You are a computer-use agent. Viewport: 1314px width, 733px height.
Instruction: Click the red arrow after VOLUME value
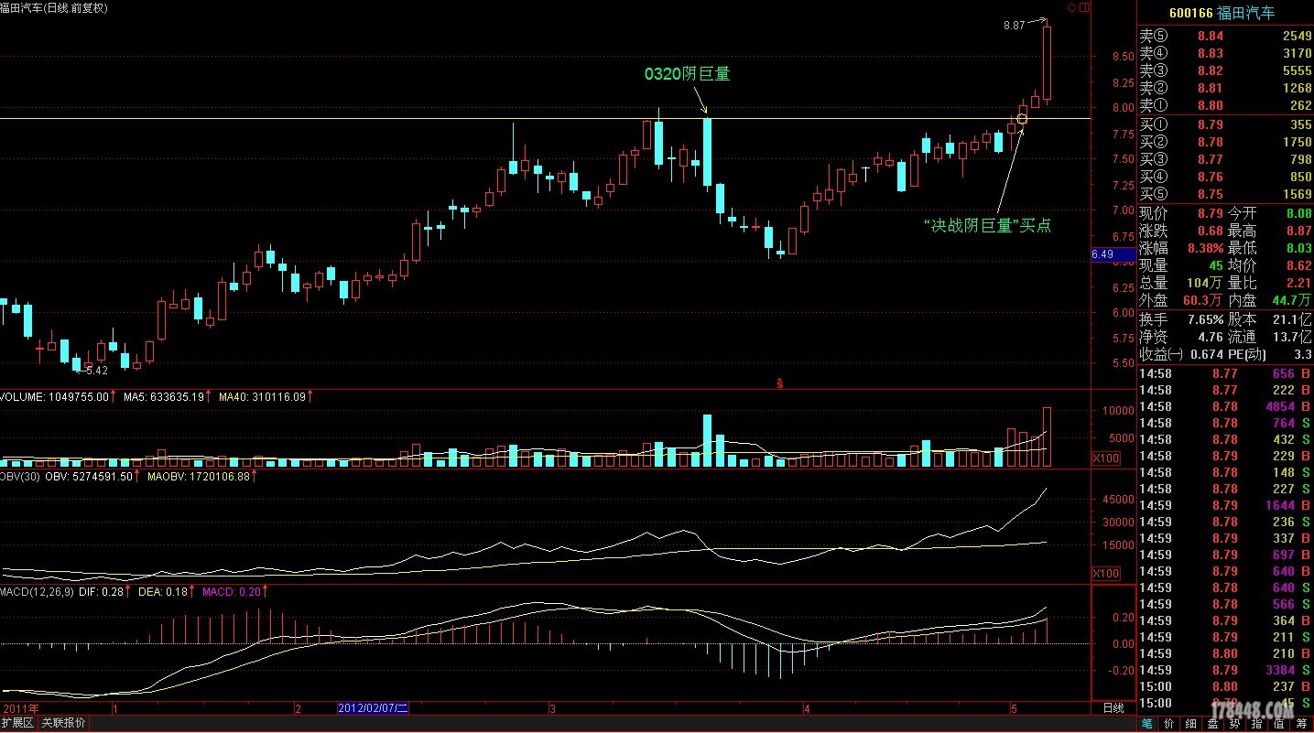pyautogui.click(x=114, y=397)
